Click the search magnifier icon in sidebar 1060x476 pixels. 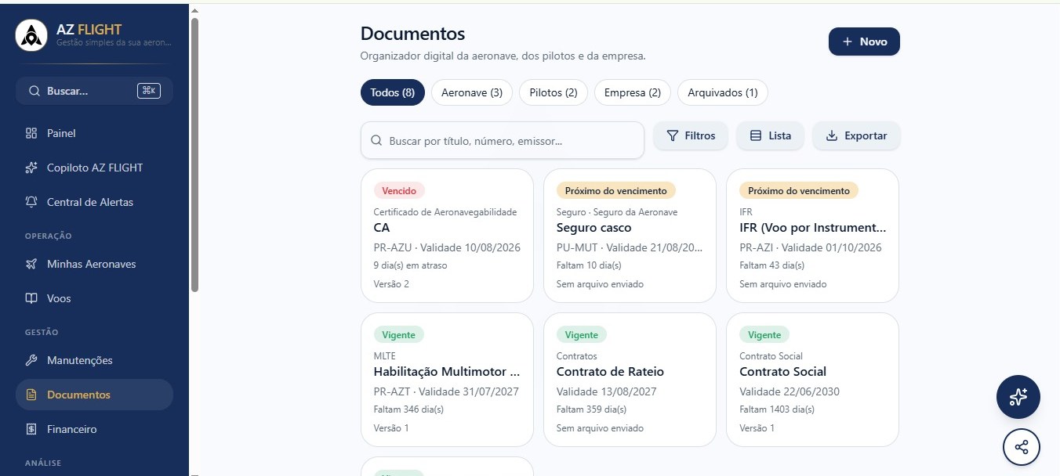tap(34, 91)
